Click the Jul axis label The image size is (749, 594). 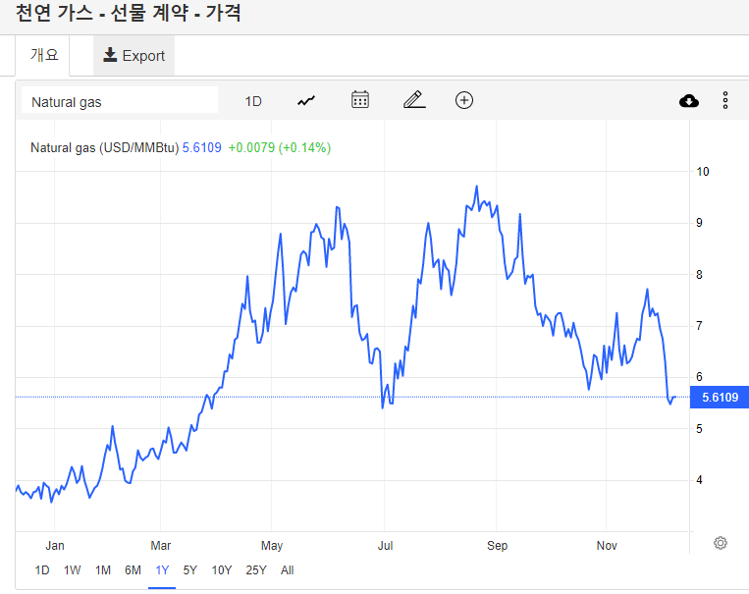pos(385,545)
